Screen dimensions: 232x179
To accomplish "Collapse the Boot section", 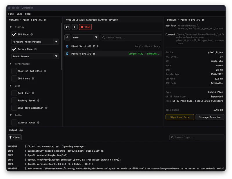I will pos(11,86).
